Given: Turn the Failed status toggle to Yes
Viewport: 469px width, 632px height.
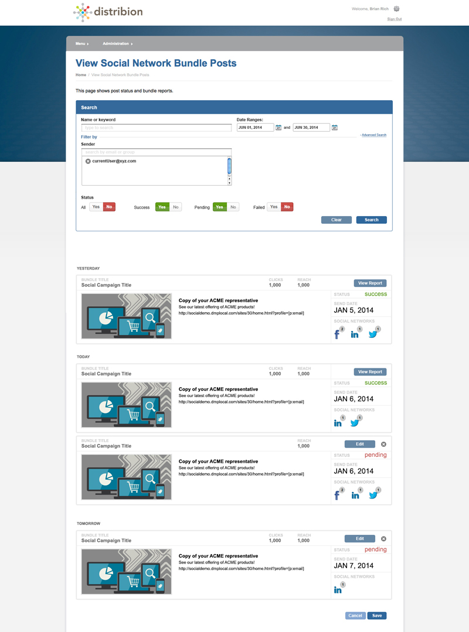Looking at the screenshot, I should tap(274, 207).
